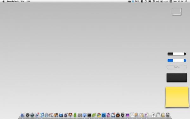Pick up the black marker pen
This screenshot has width=190, height=119.
click(x=177, y=54)
